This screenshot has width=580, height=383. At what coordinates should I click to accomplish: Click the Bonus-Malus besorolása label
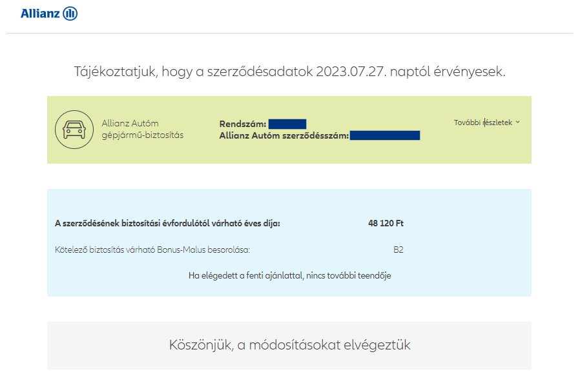[152, 250]
